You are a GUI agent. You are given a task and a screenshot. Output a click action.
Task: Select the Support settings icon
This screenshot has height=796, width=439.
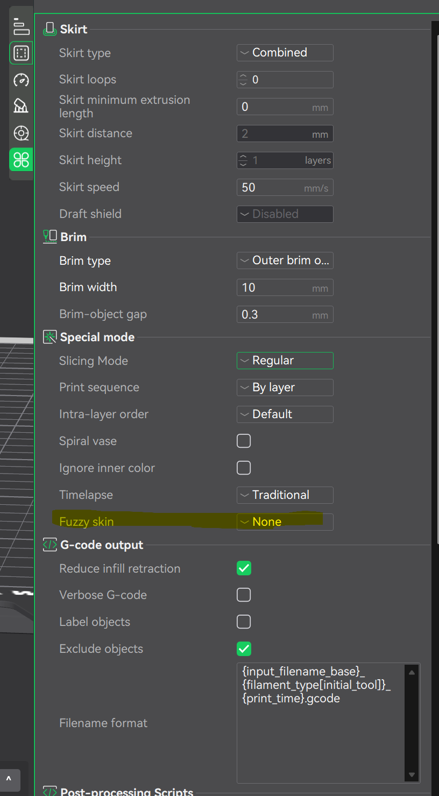(21, 106)
